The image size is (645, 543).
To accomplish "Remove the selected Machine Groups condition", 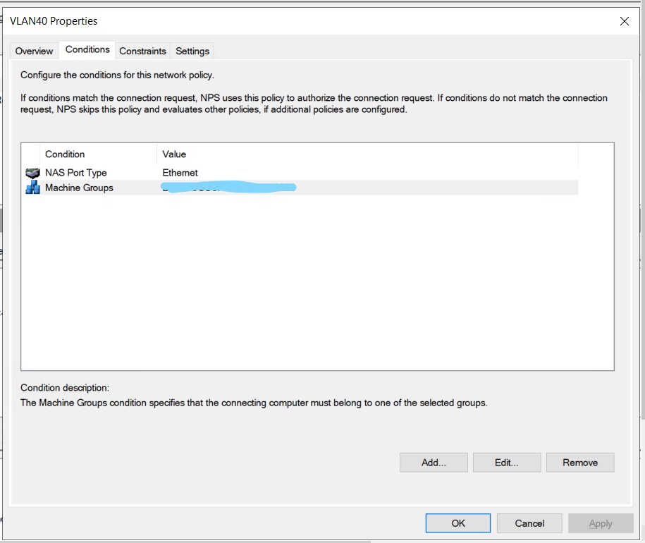I will coord(579,462).
